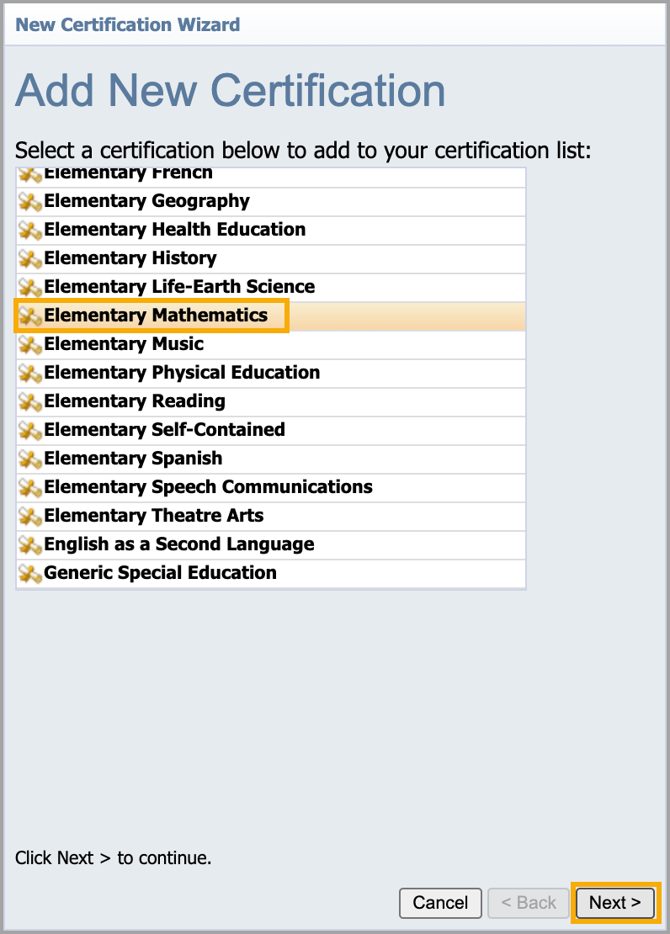Click the certificate icon beside Elementary Reading
The width and height of the screenshot is (670, 934).
click(x=30, y=402)
